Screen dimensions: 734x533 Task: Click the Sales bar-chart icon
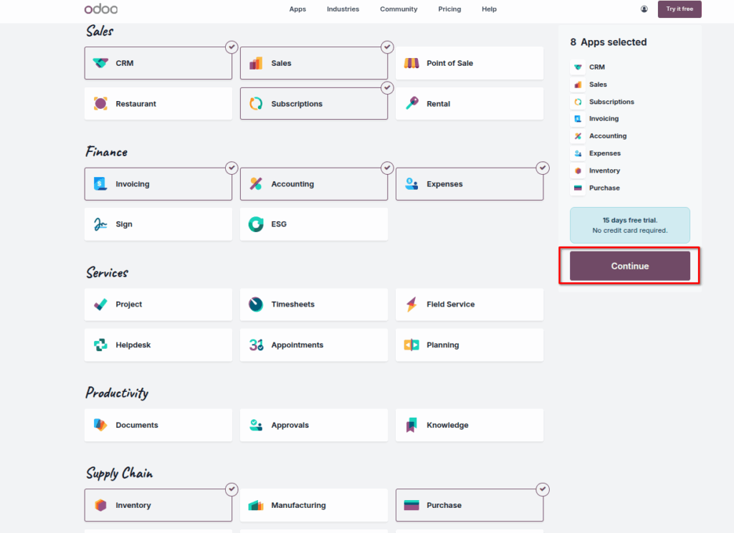click(256, 63)
